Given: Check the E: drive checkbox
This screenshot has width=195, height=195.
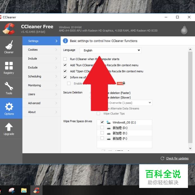Looking at the screenshot, I should (102, 133).
